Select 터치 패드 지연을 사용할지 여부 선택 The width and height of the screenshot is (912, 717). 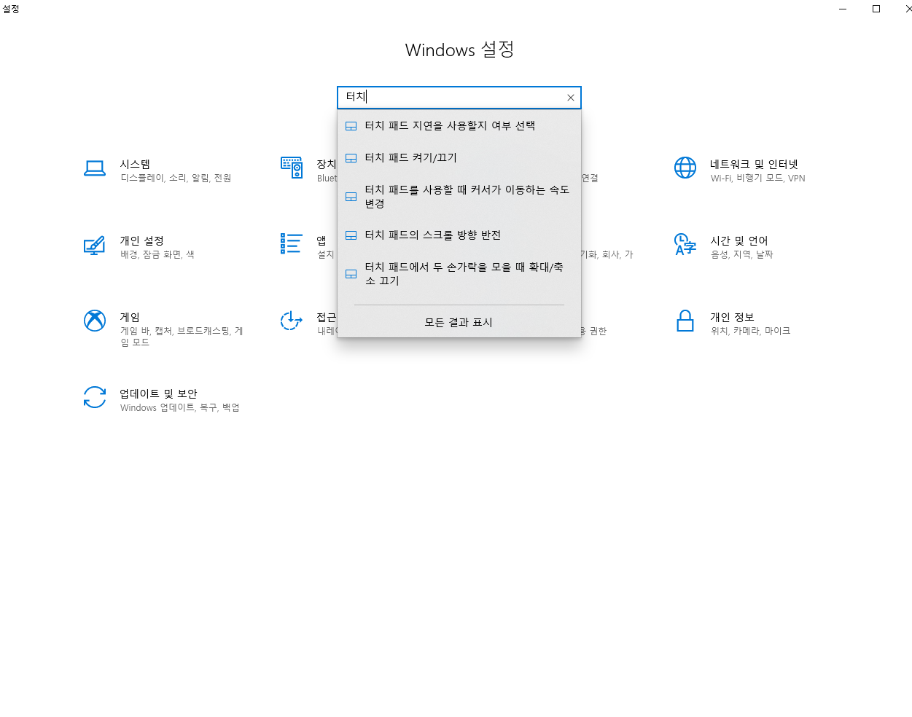[449, 125]
